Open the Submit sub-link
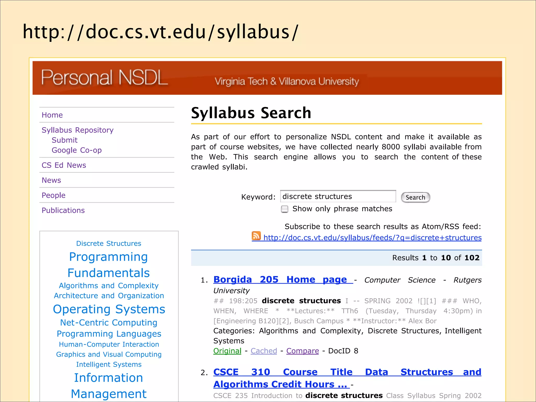 65,140
